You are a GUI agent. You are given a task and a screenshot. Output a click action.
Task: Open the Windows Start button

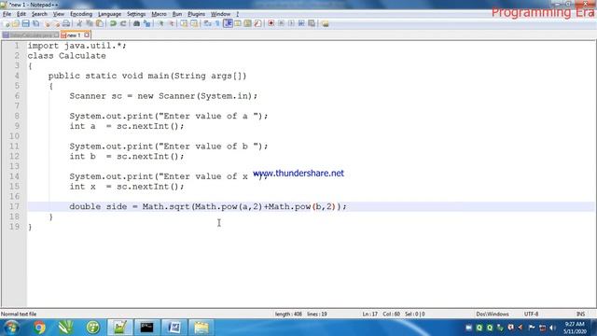(x=11, y=328)
